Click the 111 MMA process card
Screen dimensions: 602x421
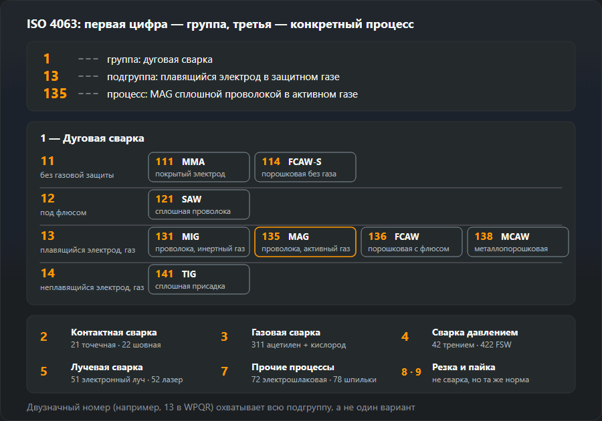[x=199, y=167]
